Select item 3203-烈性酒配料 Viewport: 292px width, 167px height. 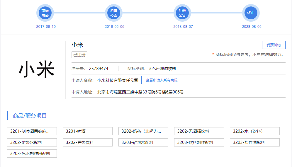coord(254,142)
